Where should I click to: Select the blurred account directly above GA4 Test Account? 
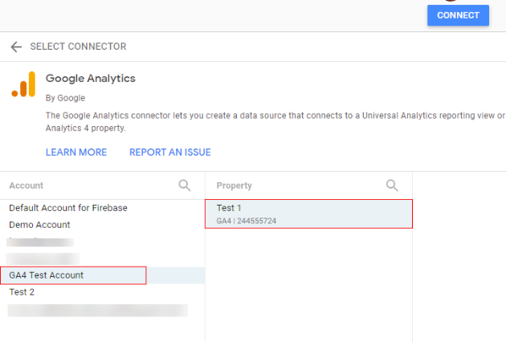click(x=43, y=259)
